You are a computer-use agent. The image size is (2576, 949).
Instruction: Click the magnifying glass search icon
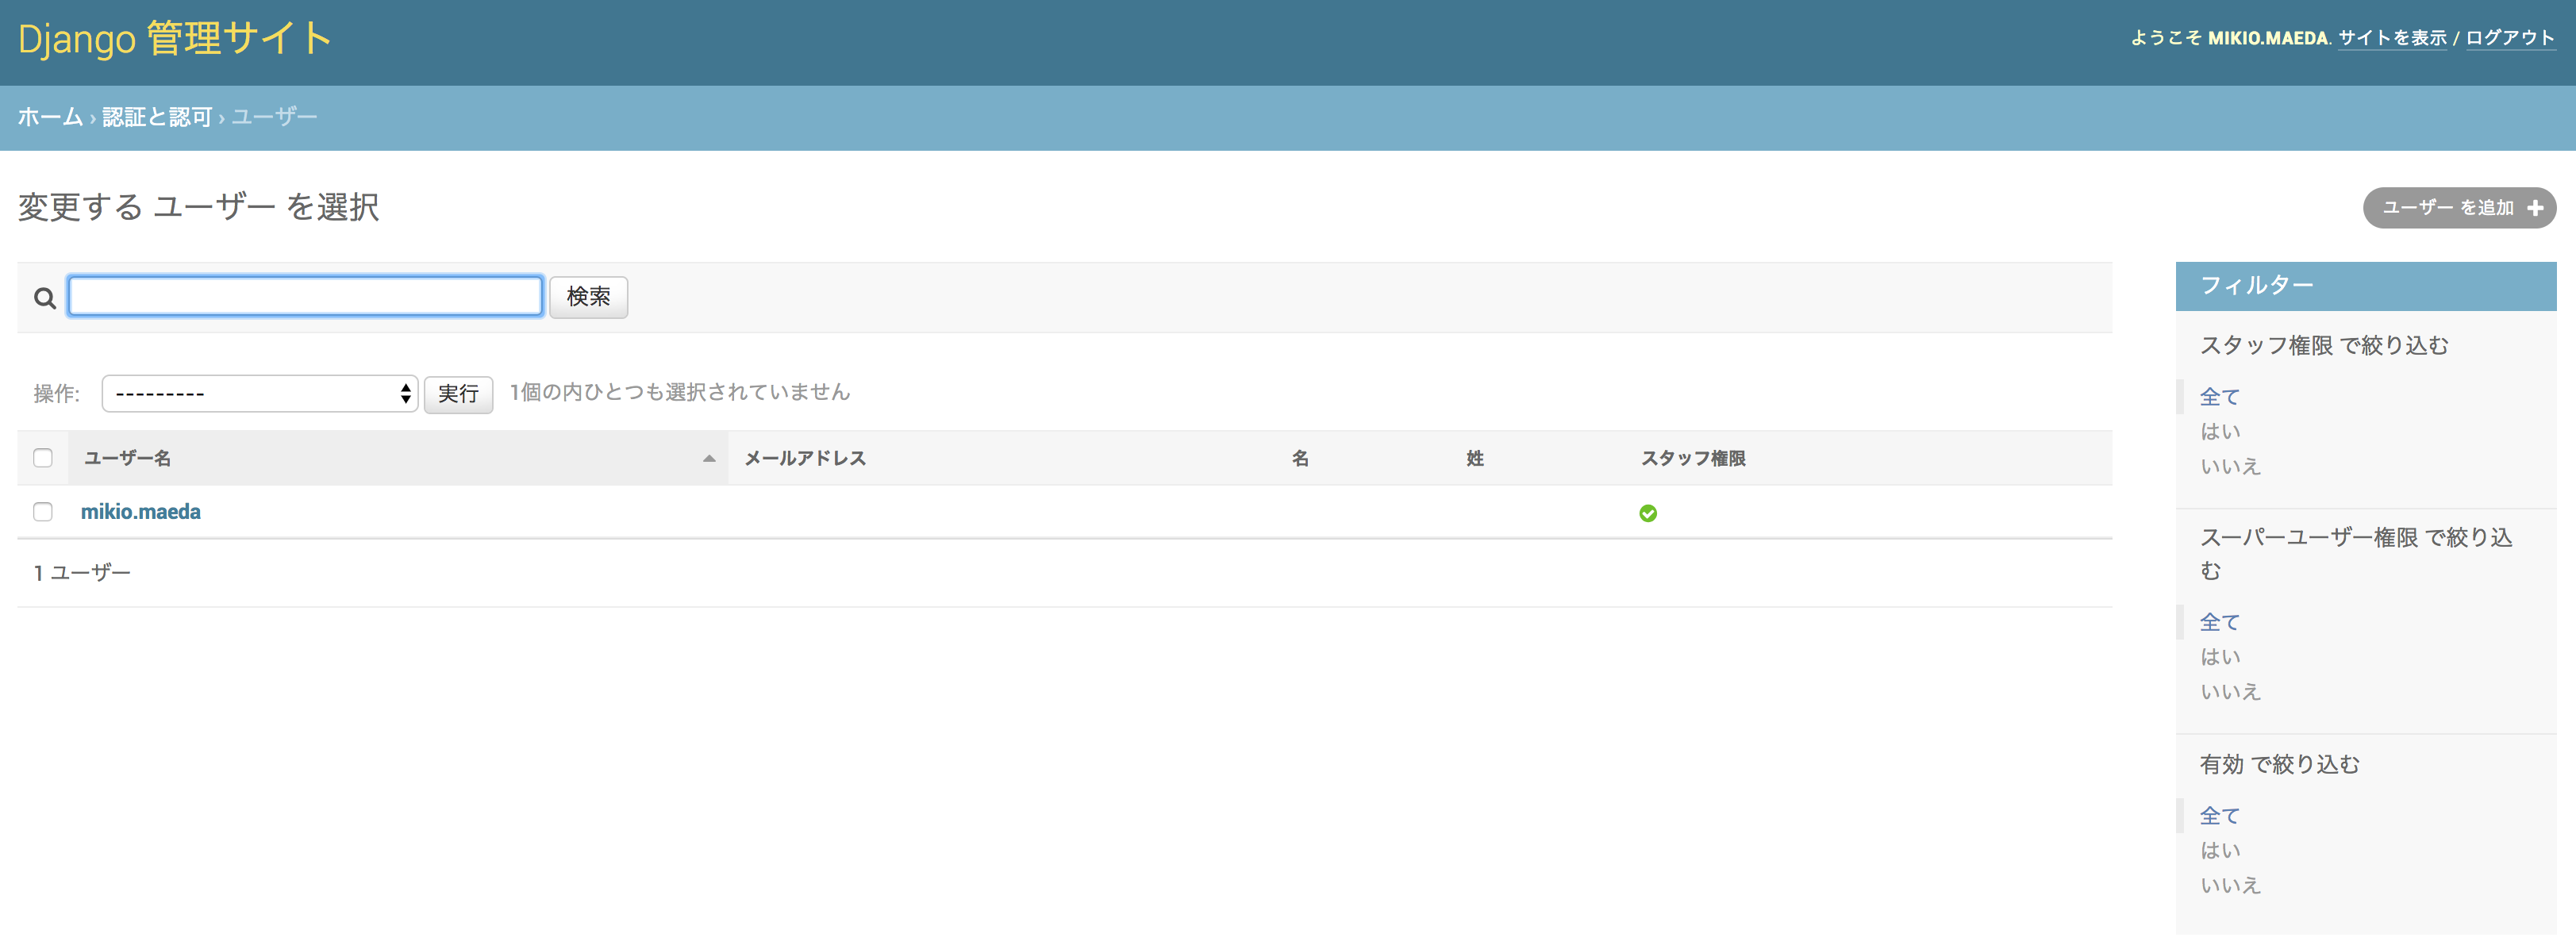(44, 297)
